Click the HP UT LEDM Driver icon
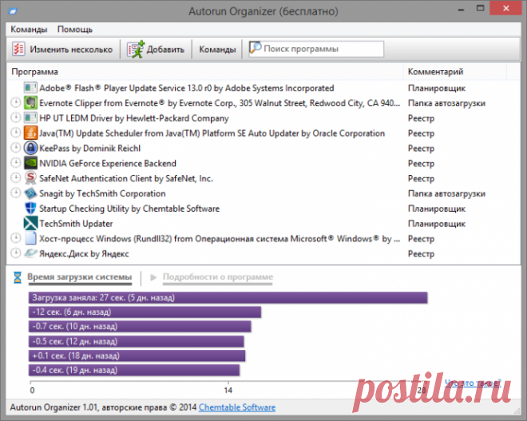The height and width of the screenshot is (421, 527). click(x=30, y=118)
